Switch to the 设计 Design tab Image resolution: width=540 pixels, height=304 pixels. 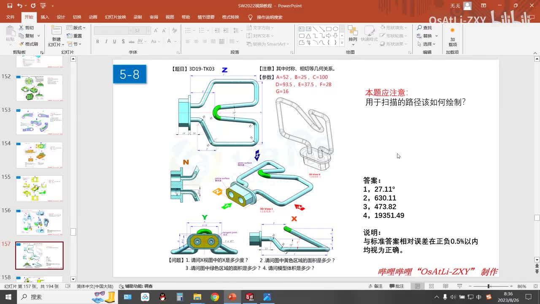[x=61, y=17]
